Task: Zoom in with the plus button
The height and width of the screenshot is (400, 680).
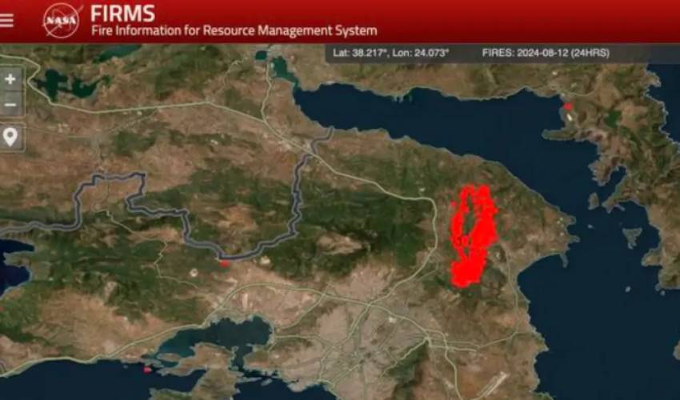Action: tap(10, 79)
